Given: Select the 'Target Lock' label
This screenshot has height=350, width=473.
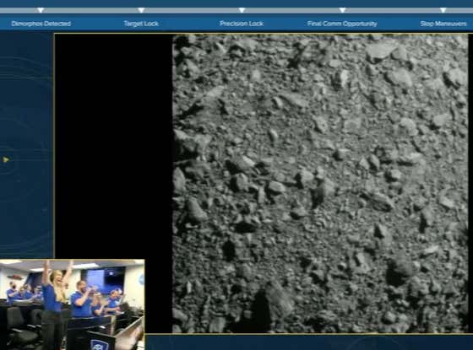Looking at the screenshot, I should 141,24.
